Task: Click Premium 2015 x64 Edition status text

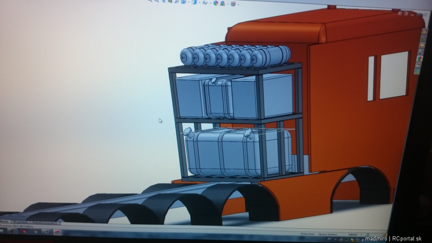Action: click(17, 226)
